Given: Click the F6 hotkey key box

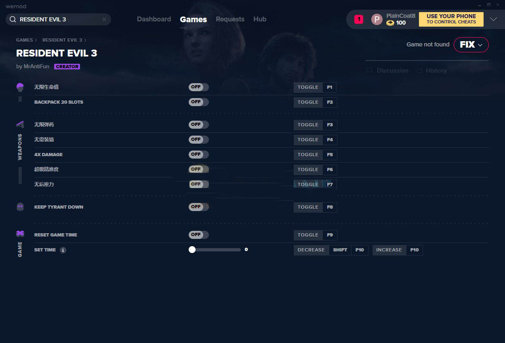Looking at the screenshot, I should click(330, 170).
